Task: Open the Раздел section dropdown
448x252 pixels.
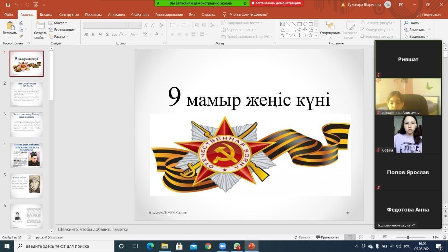Action: [58, 36]
